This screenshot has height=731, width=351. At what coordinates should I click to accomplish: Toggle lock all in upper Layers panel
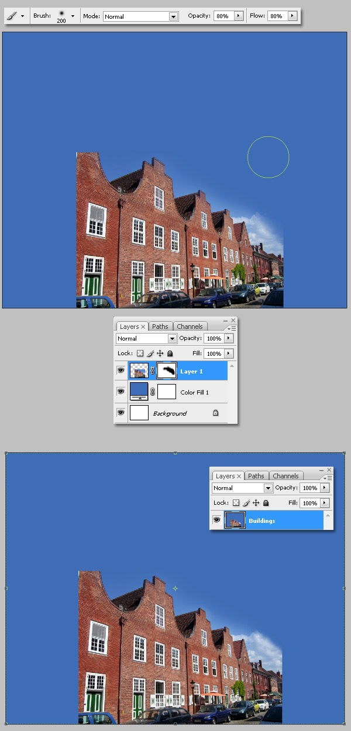(170, 353)
